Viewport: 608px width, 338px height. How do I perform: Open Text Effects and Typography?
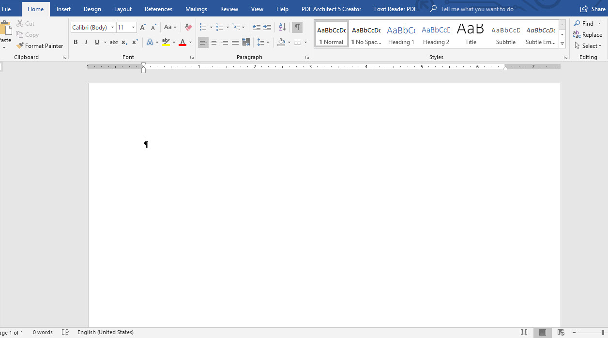point(150,42)
